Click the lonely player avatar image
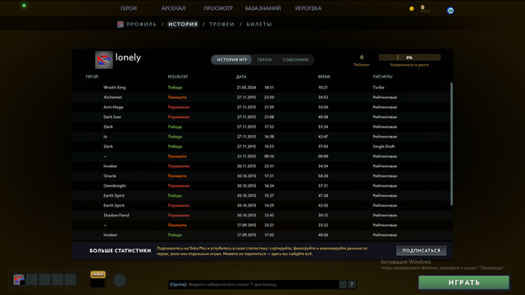The width and height of the screenshot is (525, 295). click(104, 60)
